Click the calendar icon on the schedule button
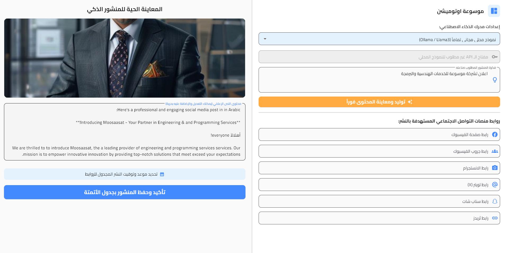Screen dimensions: 505x253 (162, 174)
